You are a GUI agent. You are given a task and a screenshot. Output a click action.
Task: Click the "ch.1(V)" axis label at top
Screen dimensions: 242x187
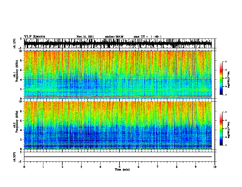click(x=15, y=43)
